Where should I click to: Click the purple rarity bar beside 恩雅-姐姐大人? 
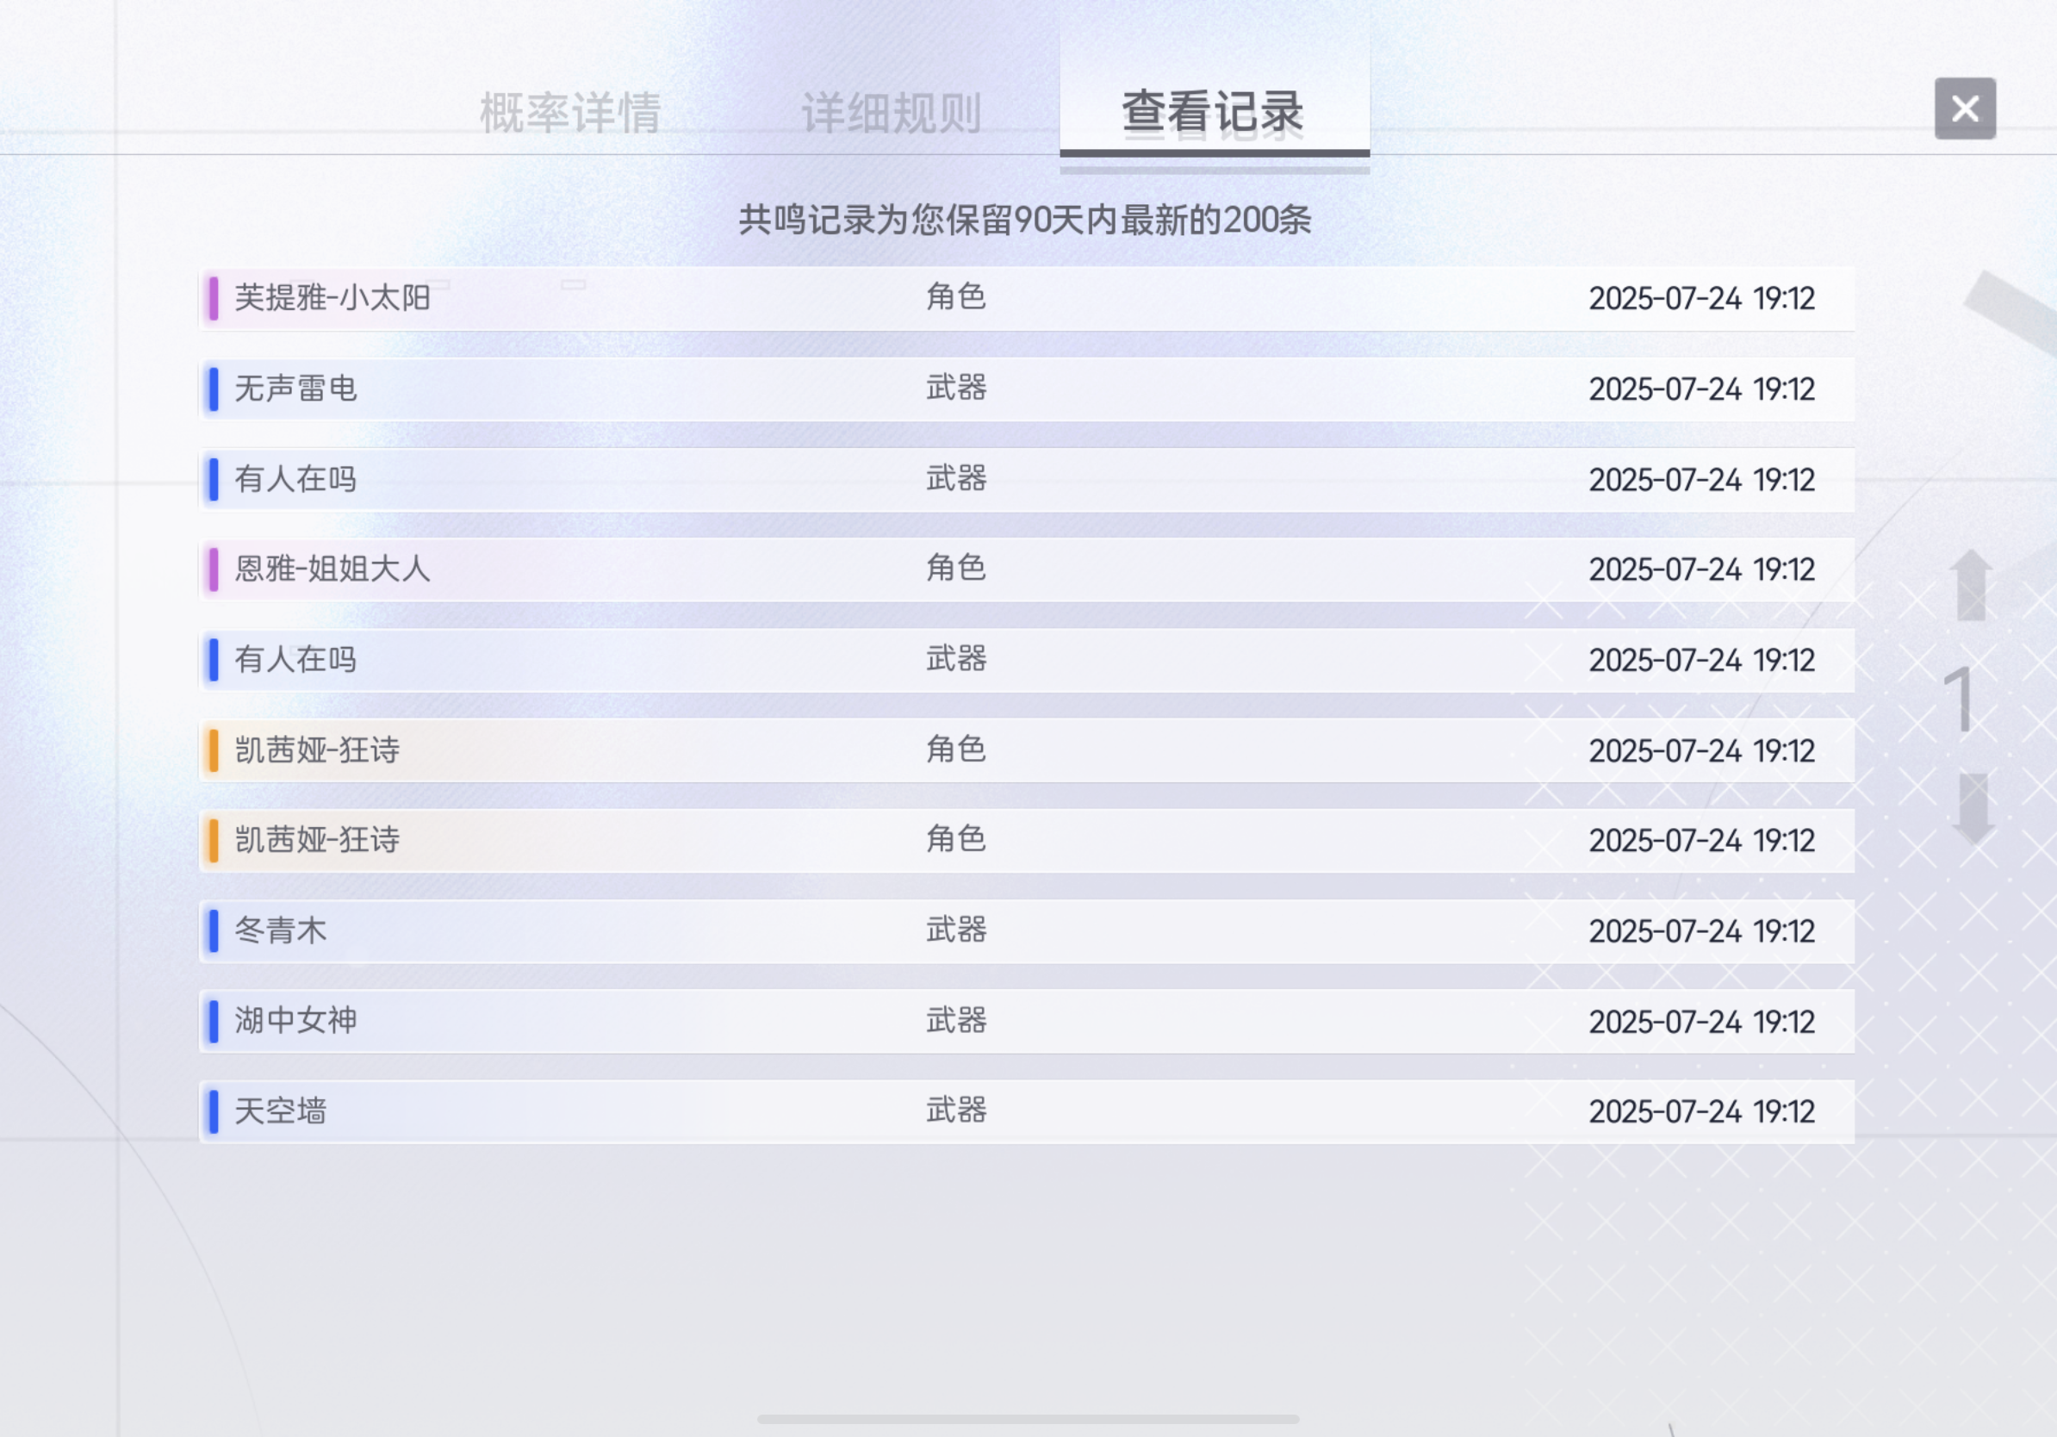coord(214,569)
